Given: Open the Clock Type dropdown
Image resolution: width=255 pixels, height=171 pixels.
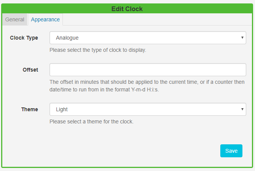Looking at the screenshot, I should pos(148,38).
